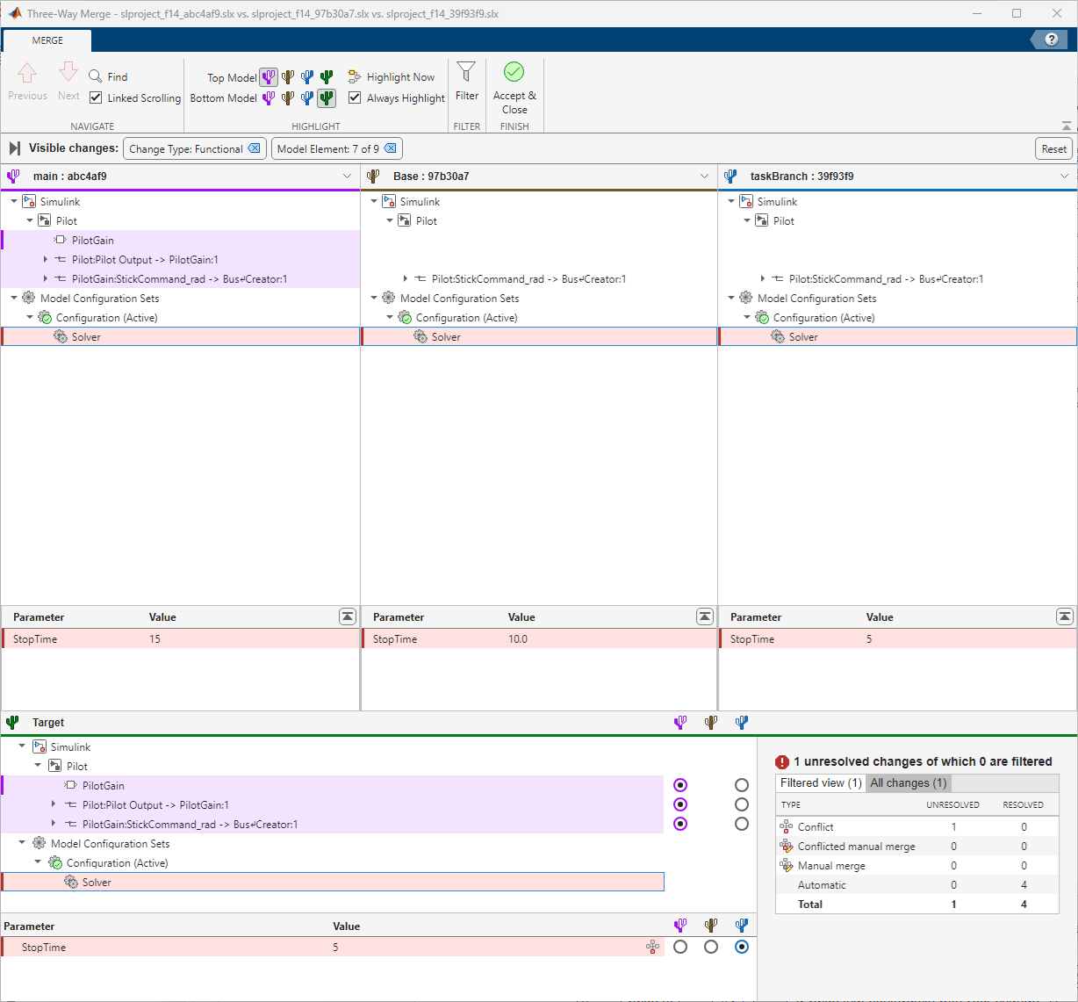Click Automatic row in changes summary
1078x1002 pixels.
click(917, 885)
